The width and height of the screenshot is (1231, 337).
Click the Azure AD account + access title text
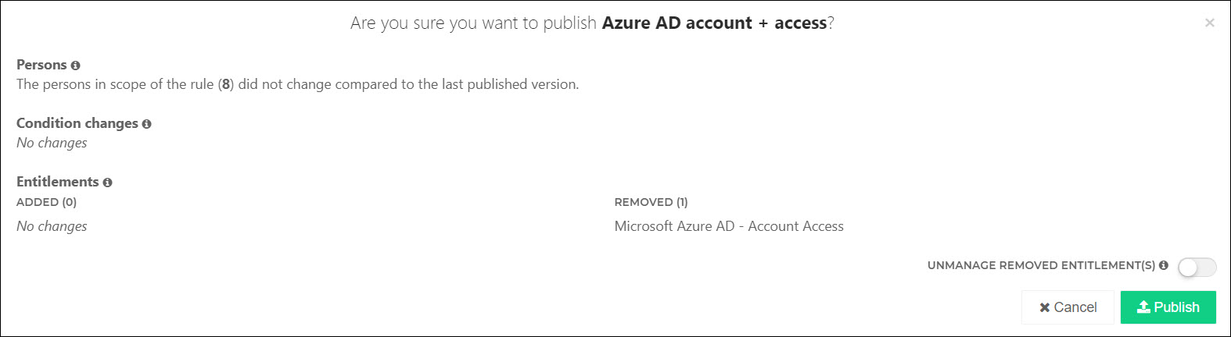coord(714,23)
